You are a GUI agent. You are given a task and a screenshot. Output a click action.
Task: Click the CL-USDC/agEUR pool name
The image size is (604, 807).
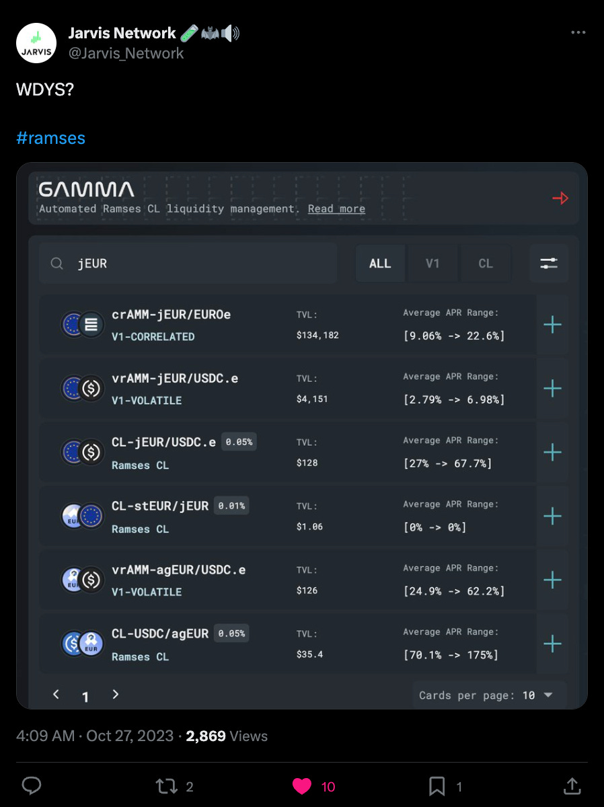[x=160, y=633]
